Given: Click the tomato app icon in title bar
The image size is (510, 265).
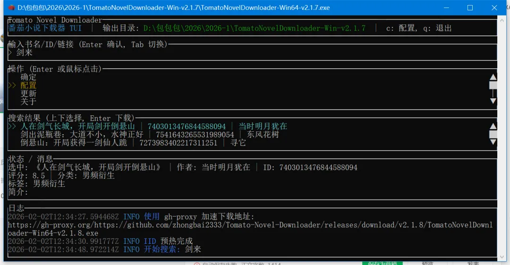Looking at the screenshot, I should 11,8.
